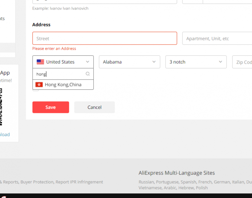The image size is (252, 198).
Task: Click the Apartment, Unit, etc field
Action: pyautogui.click(x=217, y=38)
